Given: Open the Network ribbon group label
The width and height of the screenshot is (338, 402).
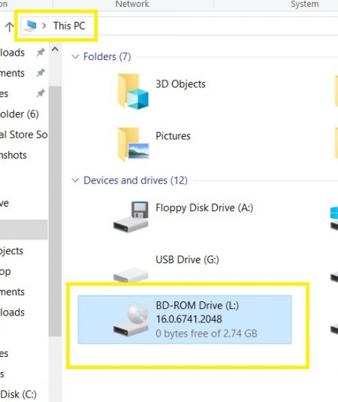Looking at the screenshot, I should (x=132, y=4).
